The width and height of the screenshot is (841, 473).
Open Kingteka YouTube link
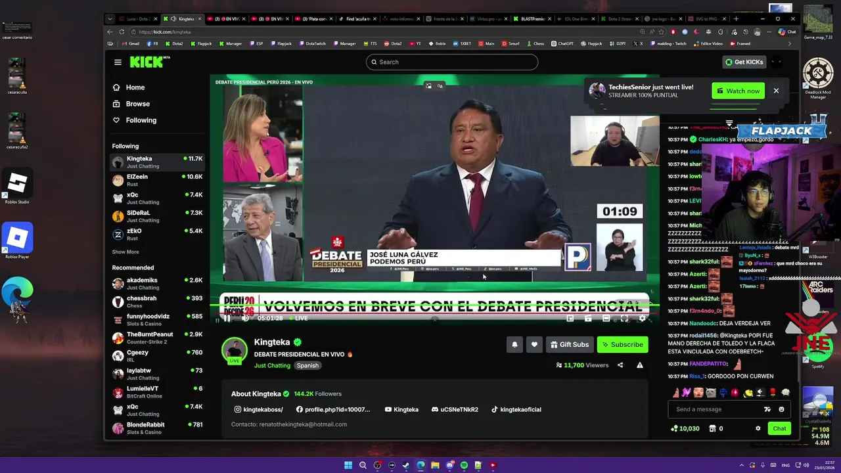tap(401, 409)
